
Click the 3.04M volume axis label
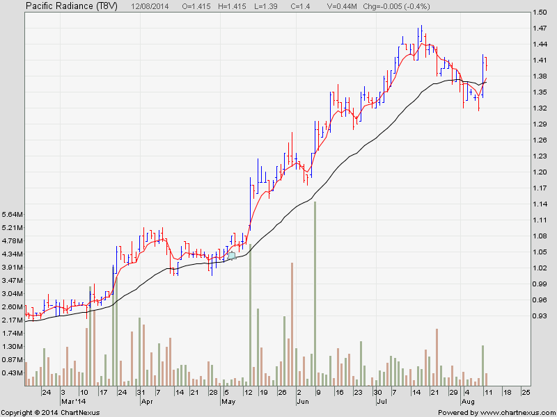13,293
